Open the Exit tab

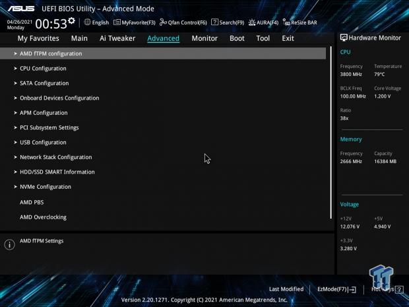[288, 38]
